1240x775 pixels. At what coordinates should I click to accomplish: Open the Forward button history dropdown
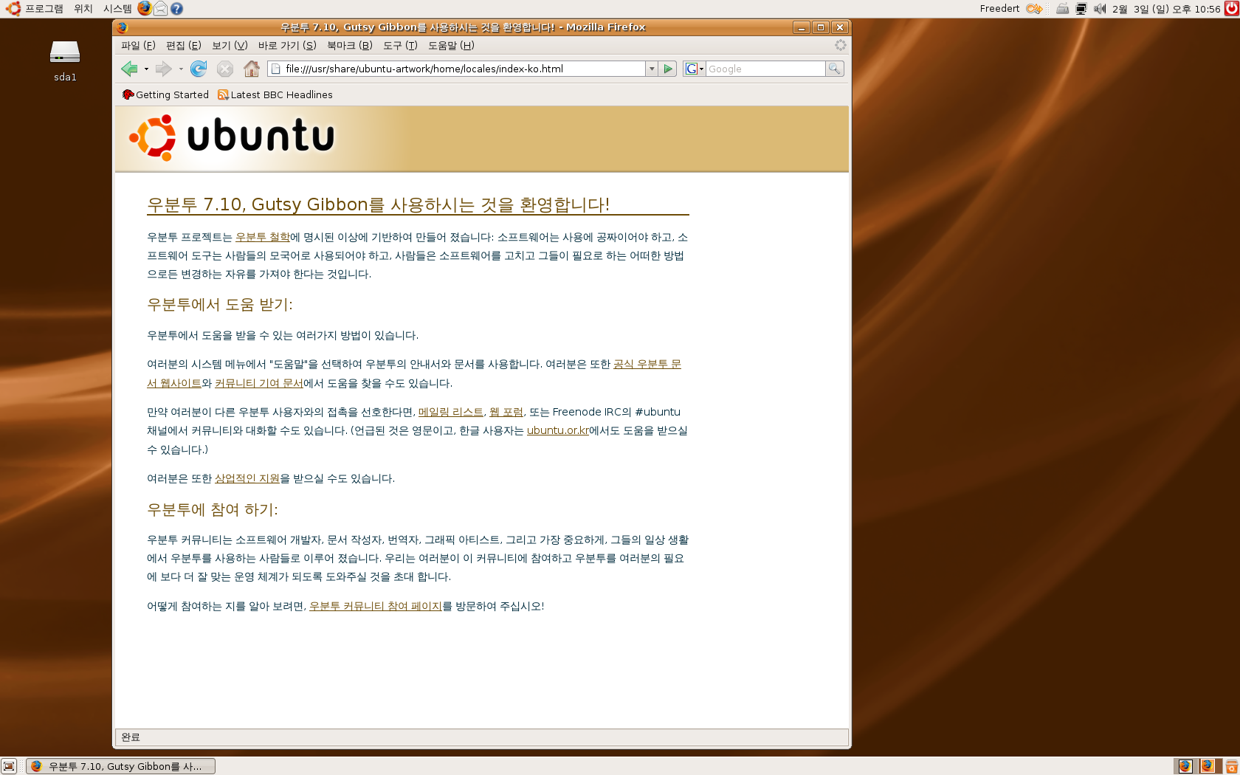click(x=181, y=69)
